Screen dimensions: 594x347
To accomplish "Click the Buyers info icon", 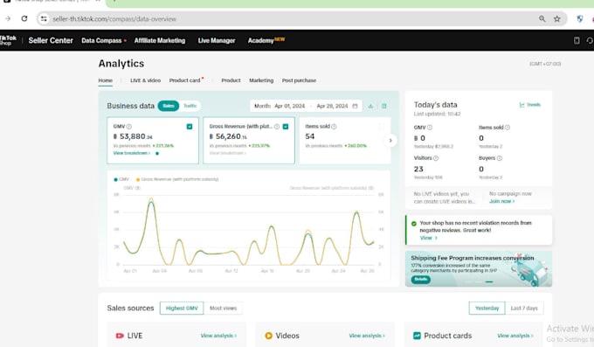I will tap(500, 158).
